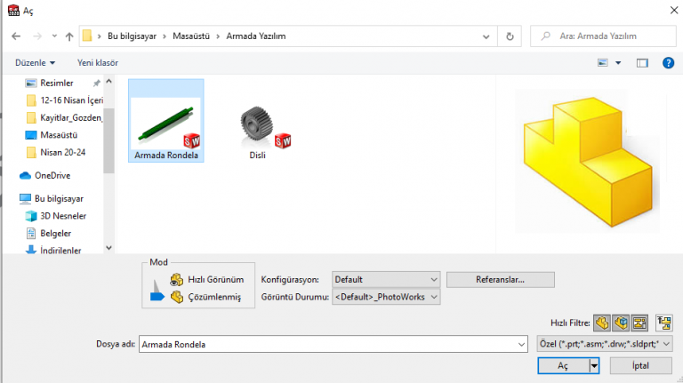Image resolution: width=683 pixels, height=383 pixels.
Task: Toggle the preview pane icon
Action: point(642,63)
